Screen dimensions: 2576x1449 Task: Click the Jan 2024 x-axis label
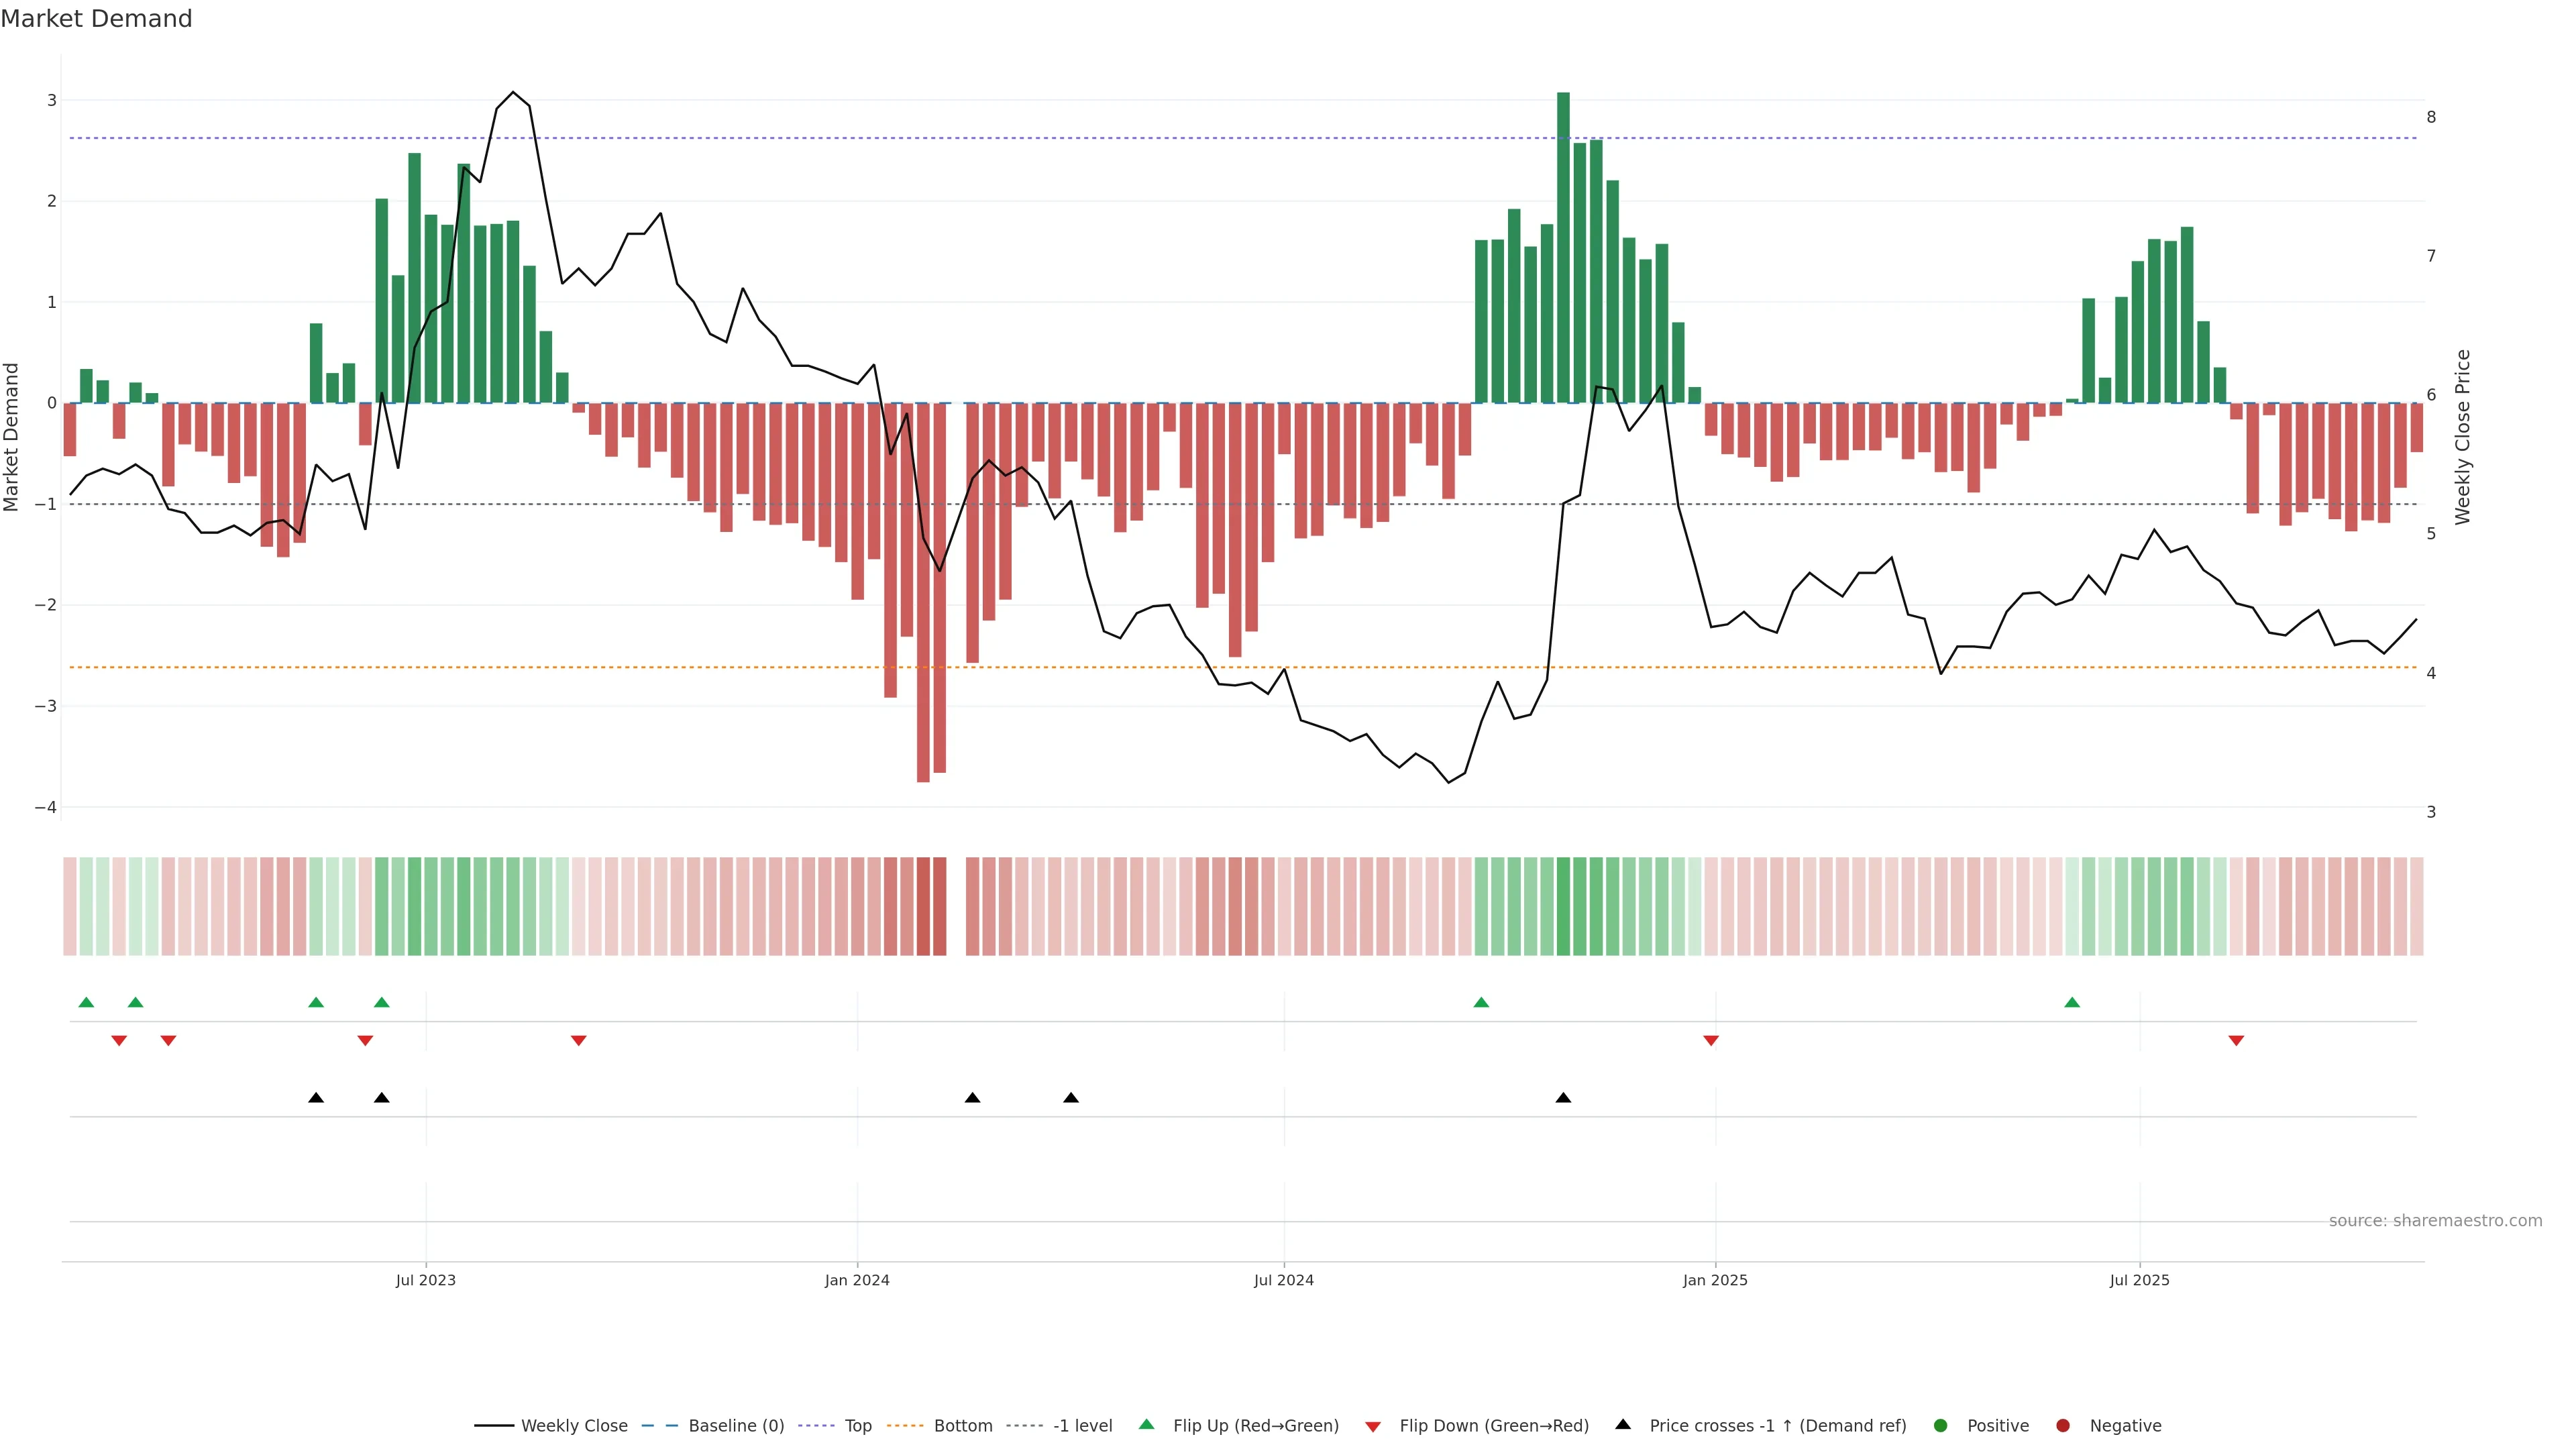click(857, 1280)
